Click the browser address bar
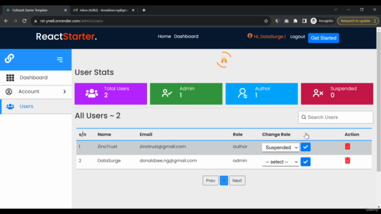 151,21
